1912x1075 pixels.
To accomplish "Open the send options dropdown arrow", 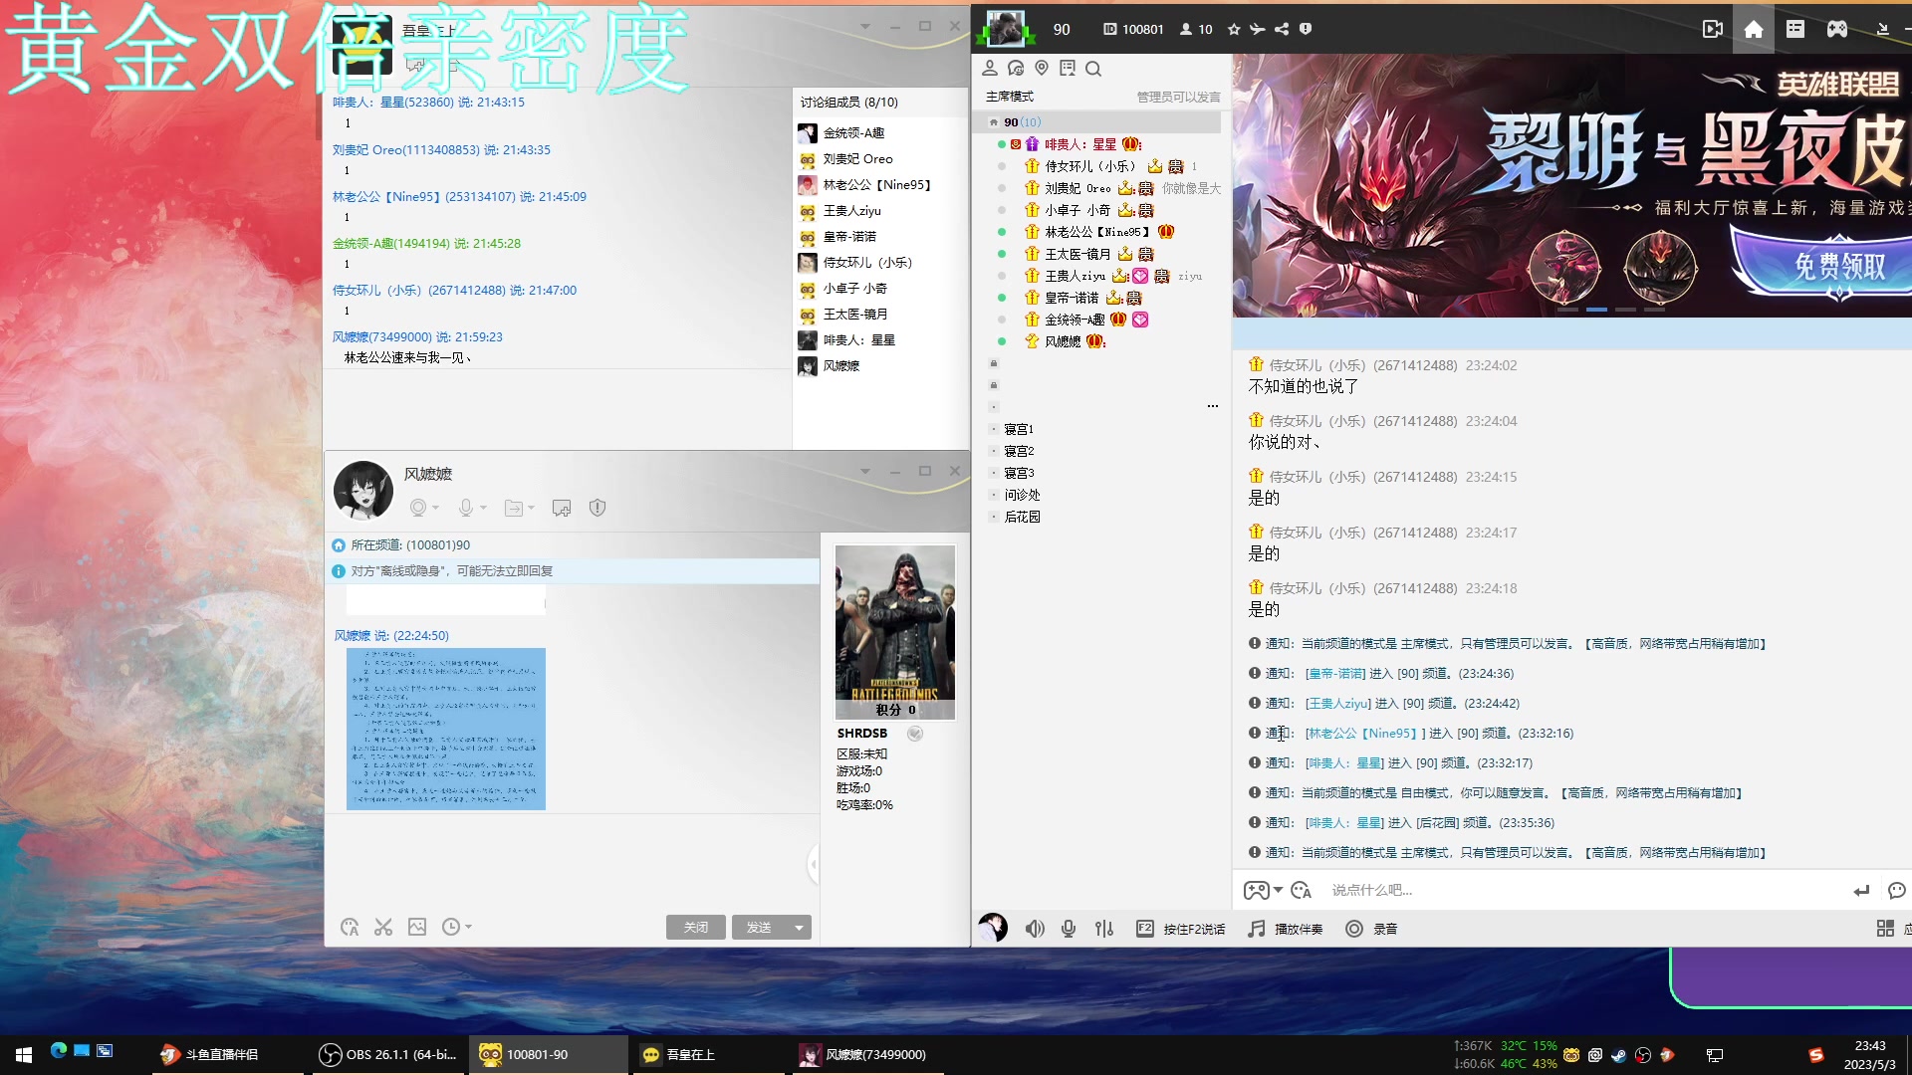I will point(799,927).
